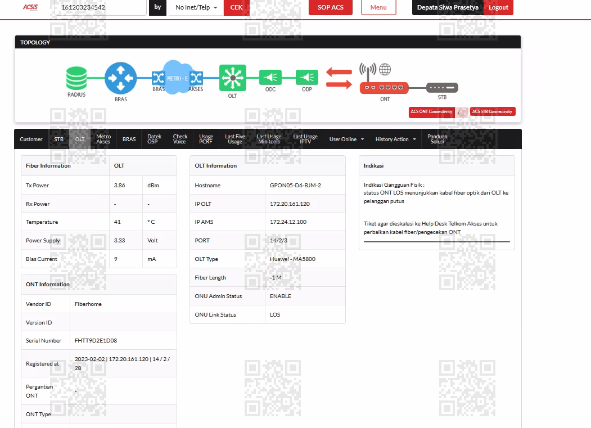Click PORT value 14/2/3
The height and width of the screenshot is (428, 591).
pos(278,240)
